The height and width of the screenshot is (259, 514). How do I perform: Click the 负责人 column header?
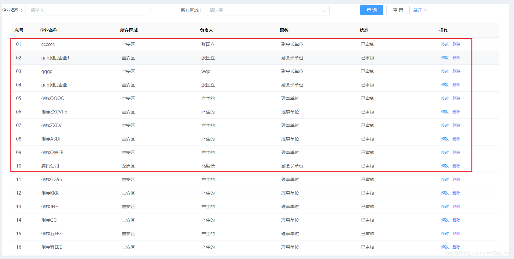click(x=207, y=30)
